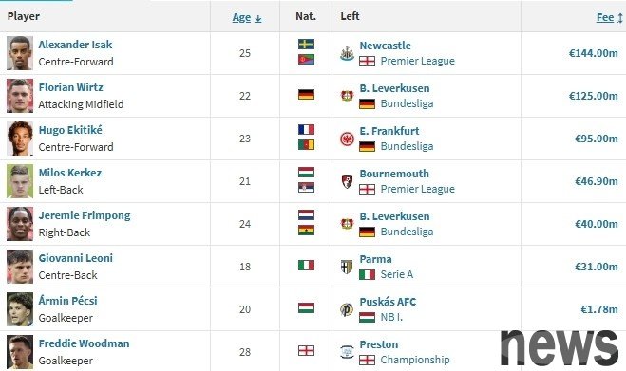Viewport: 626px width, 371px height.
Task: Click the Parma club crest icon
Action: [x=347, y=267]
